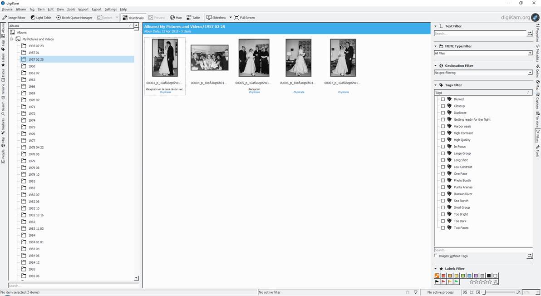Screen dimensions: 541x296
Task: Switch to Map view in toolbar
Action: [176, 18]
